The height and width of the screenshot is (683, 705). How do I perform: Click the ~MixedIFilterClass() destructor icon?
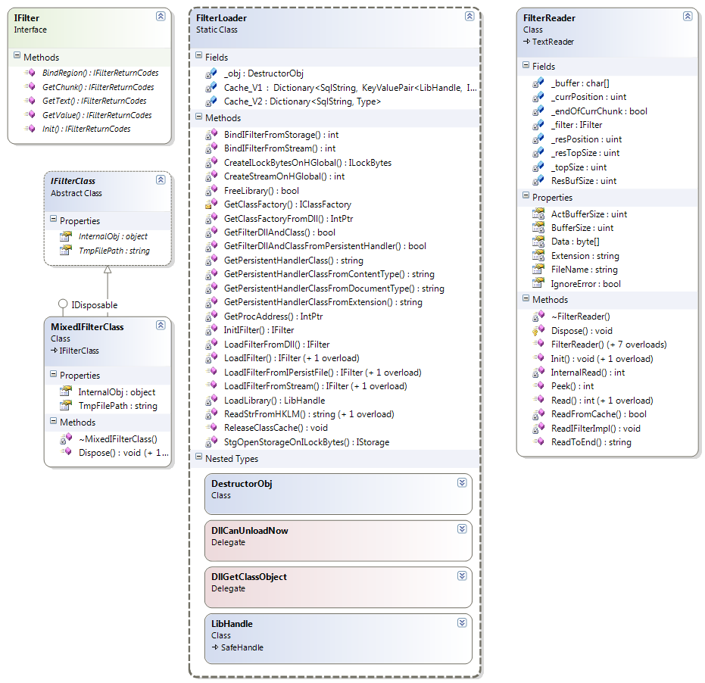(66, 439)
